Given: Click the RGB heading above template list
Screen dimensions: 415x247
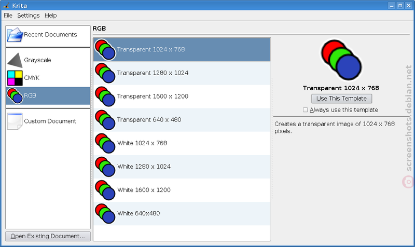Looking at the screenshot, I should [x=99, y=29].
